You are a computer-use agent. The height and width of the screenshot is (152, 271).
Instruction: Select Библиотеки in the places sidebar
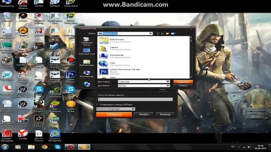click(x=86, y=63)
